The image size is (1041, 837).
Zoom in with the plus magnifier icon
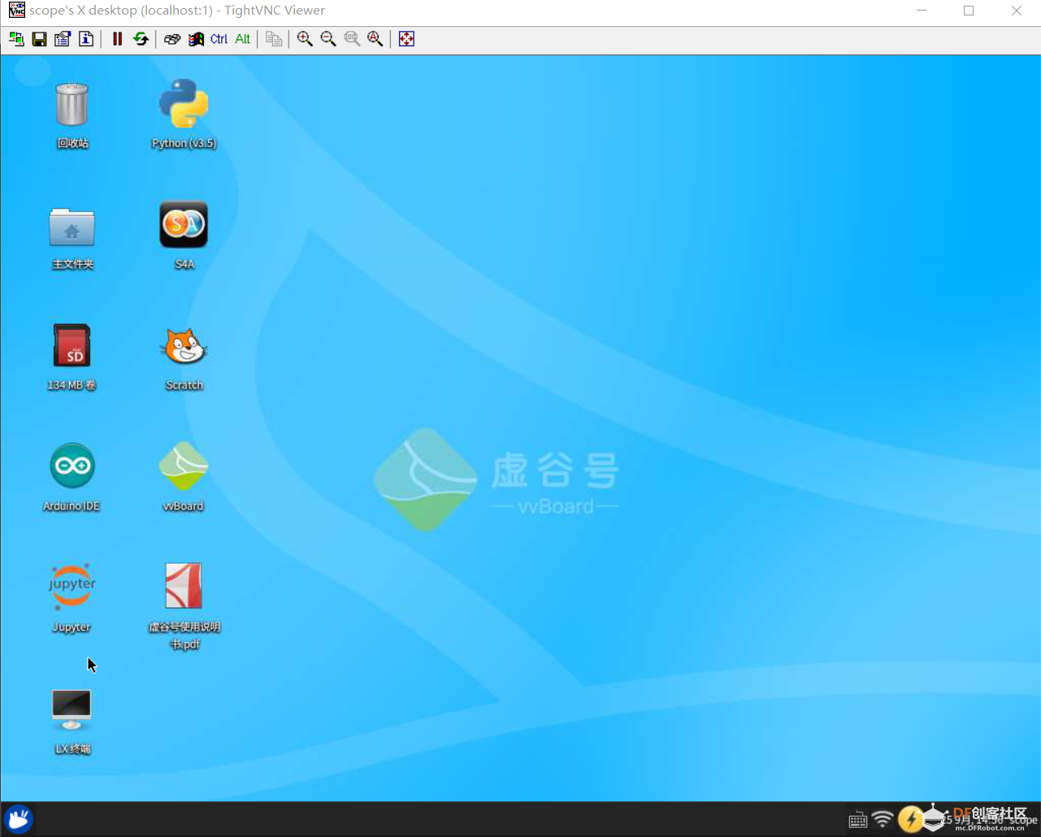[305, 39]
